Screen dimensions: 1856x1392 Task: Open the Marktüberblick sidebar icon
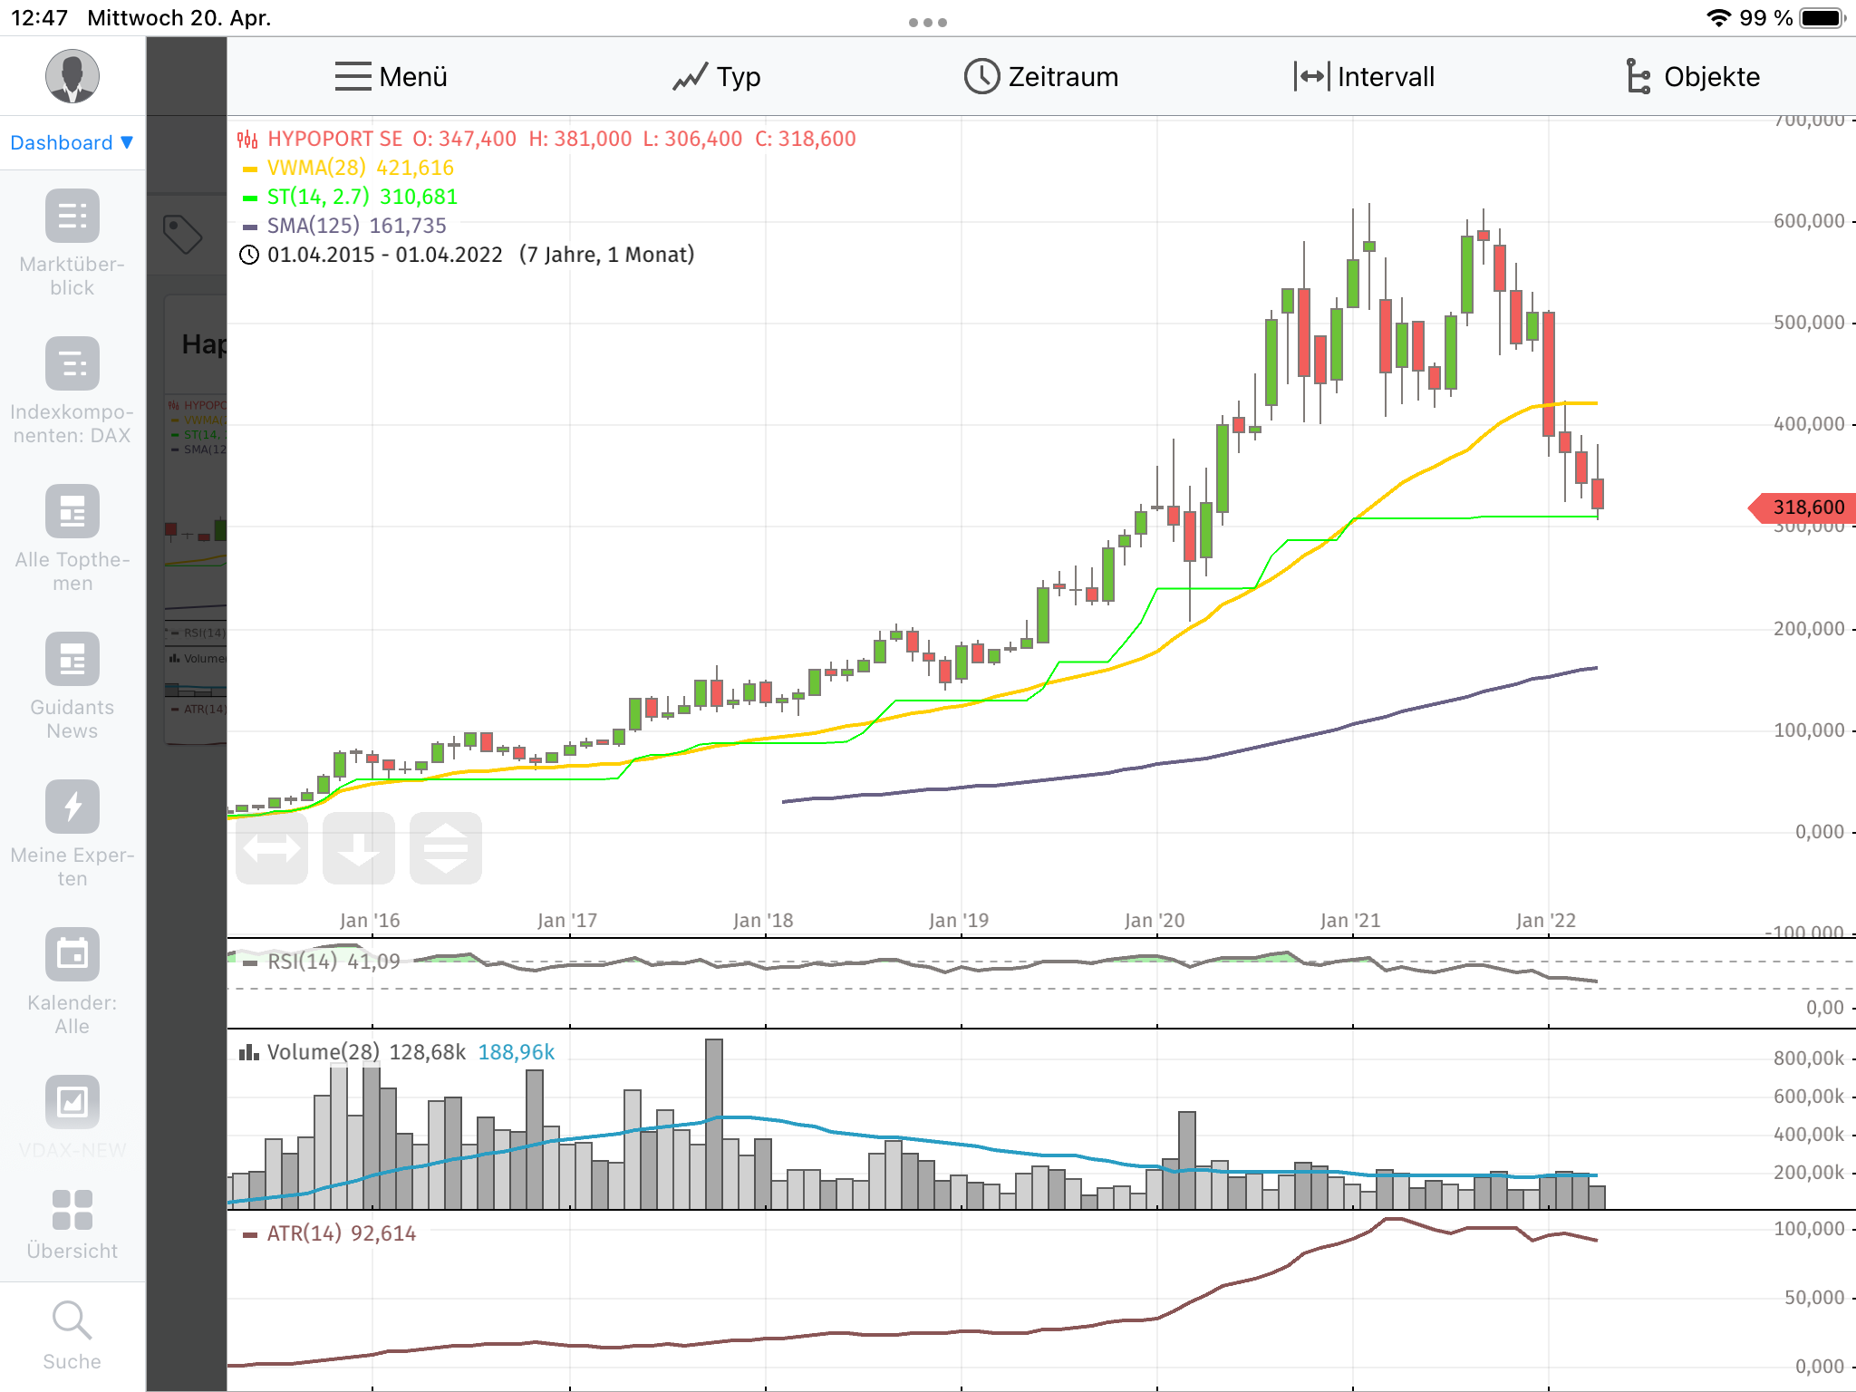tap(72, 217)
